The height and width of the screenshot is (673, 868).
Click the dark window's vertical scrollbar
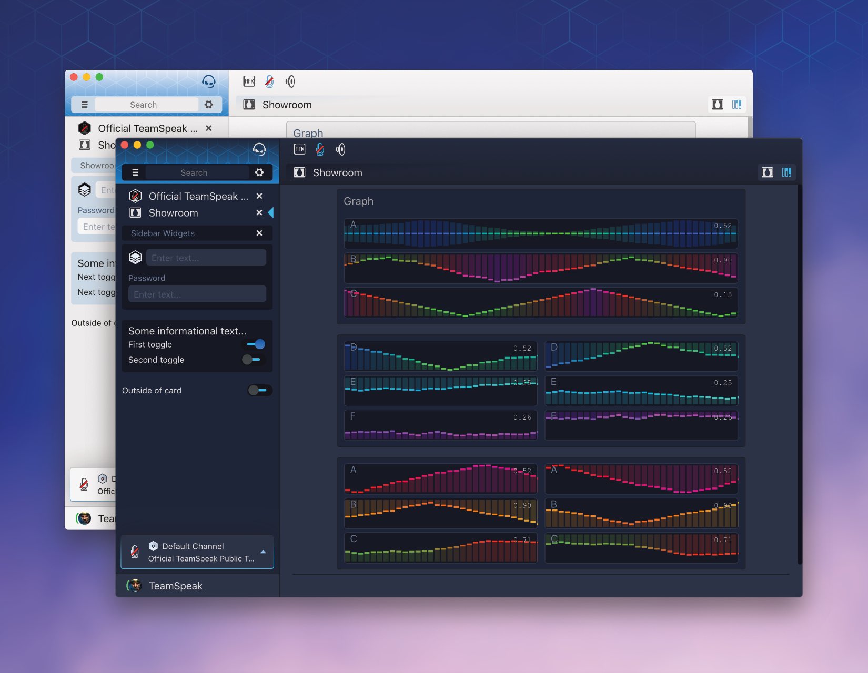tap(800, 374)
